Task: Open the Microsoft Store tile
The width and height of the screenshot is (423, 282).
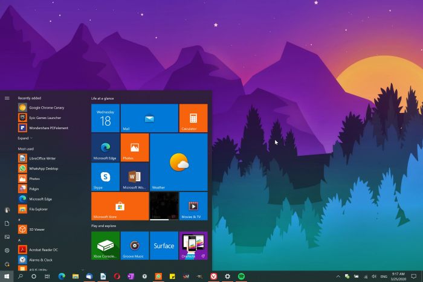Action: tap(120, 207)
